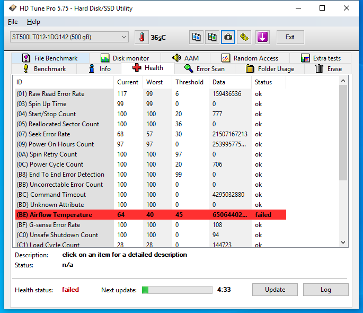The image size is (363, 313).
Task: Select the Random Access tab
Action: click(250, 58)
